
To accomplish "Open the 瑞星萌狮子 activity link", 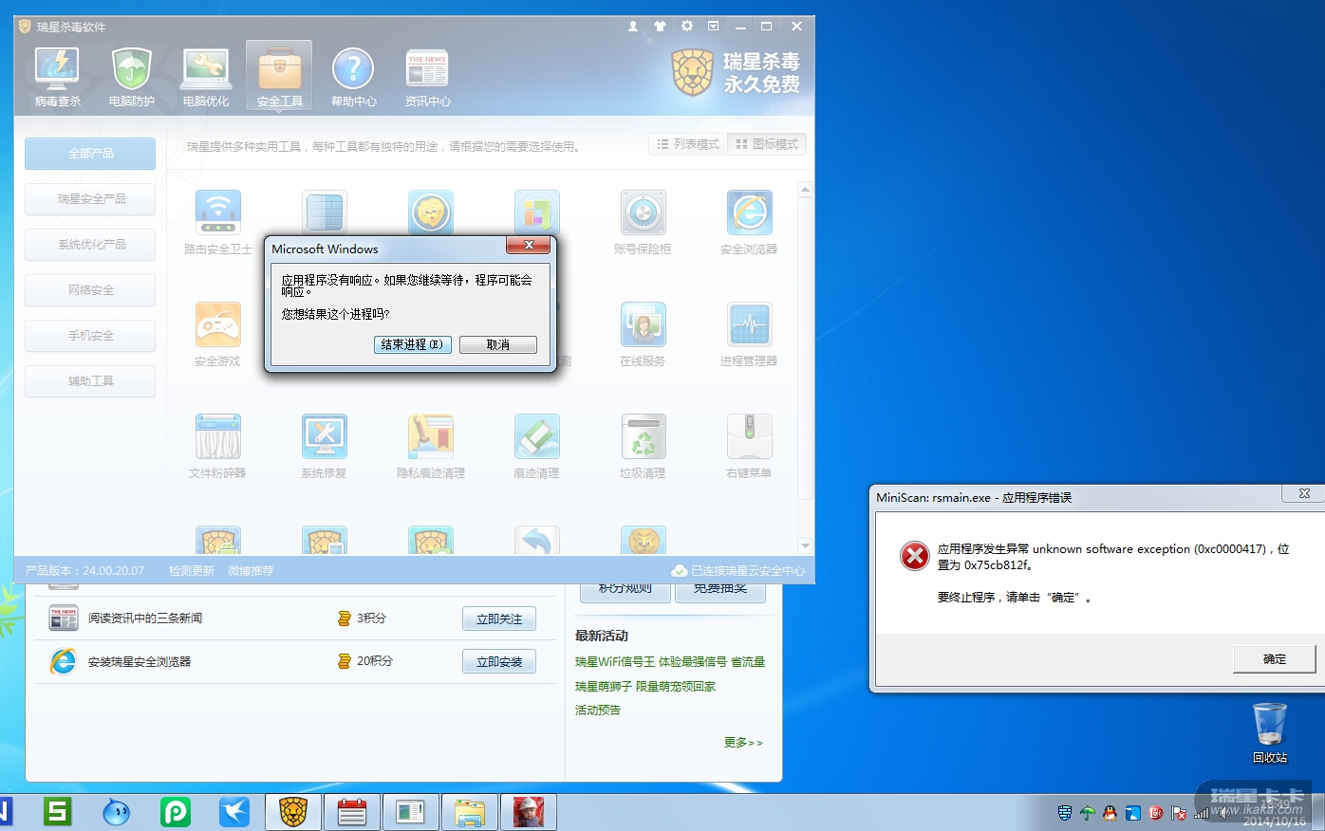I will [645, 686].
